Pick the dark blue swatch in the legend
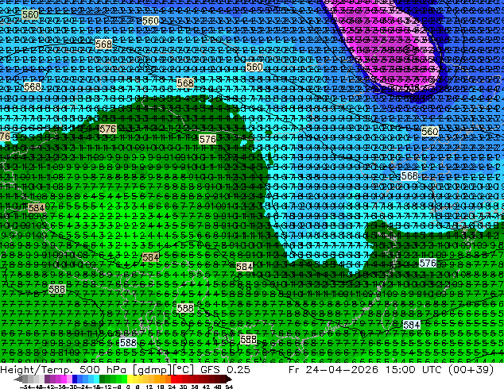This screenshot has height=389, width=504. [x=75, y=379]
